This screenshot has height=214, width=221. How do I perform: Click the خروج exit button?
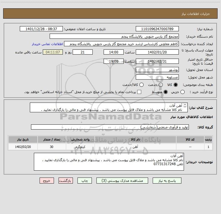coord(47,181)
